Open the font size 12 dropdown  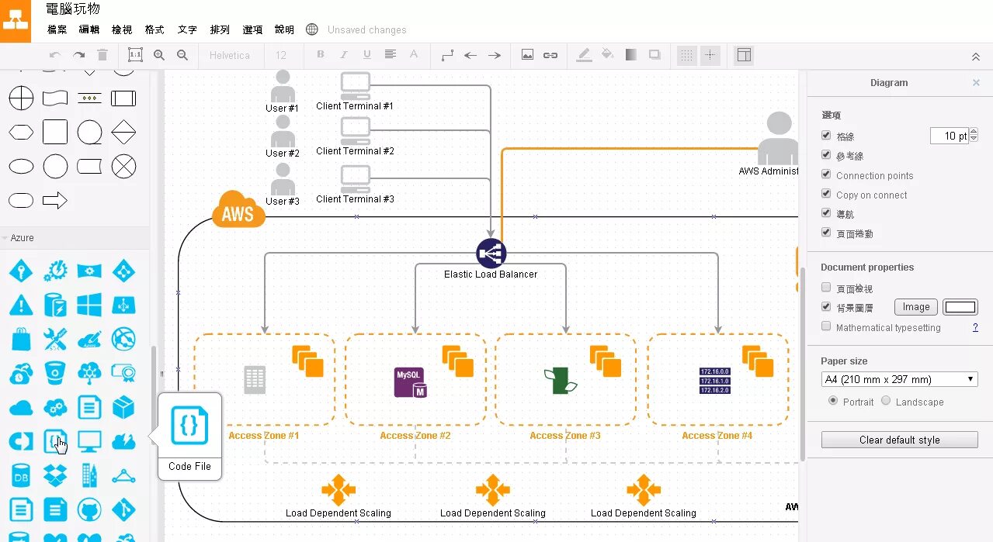click(x=281, y=55)
